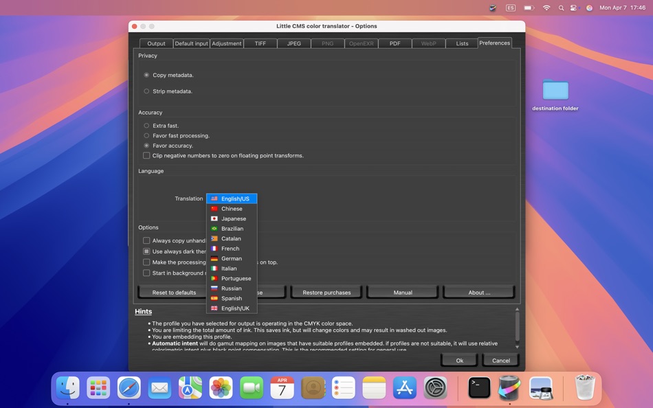Open System Settings in dock

point(436,387)
